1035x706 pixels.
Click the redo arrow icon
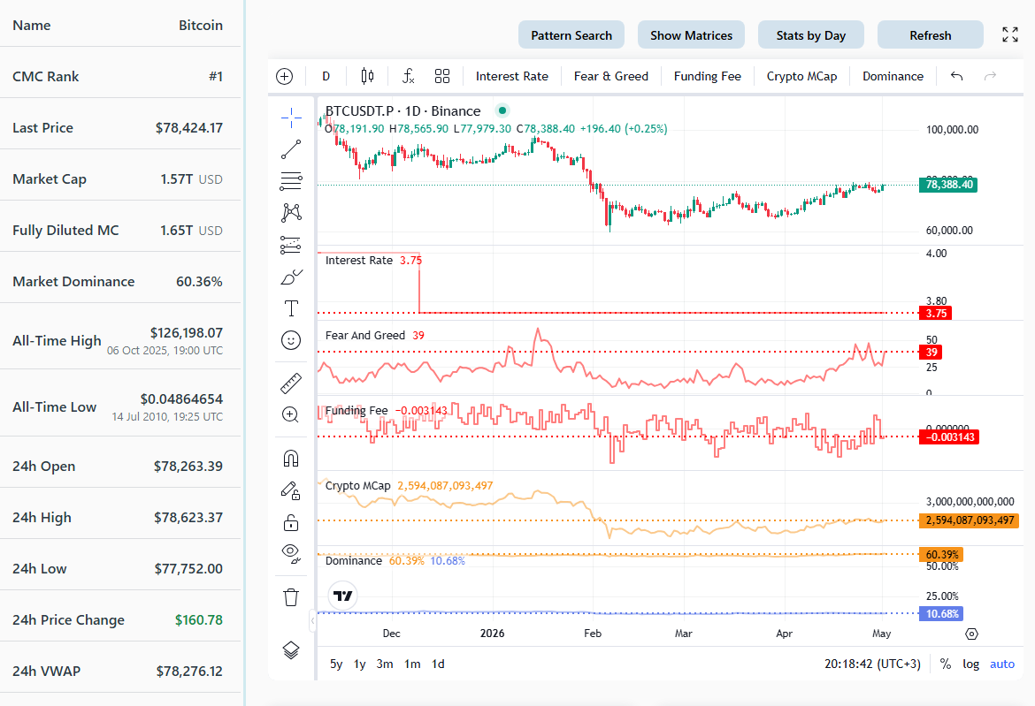pos(990,77)
